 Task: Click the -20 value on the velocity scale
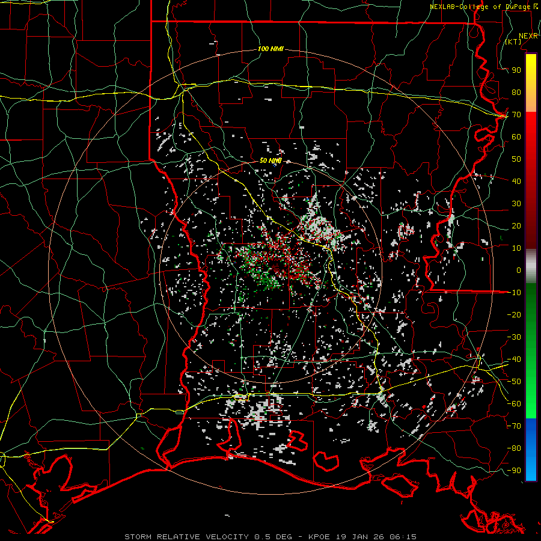514,315
